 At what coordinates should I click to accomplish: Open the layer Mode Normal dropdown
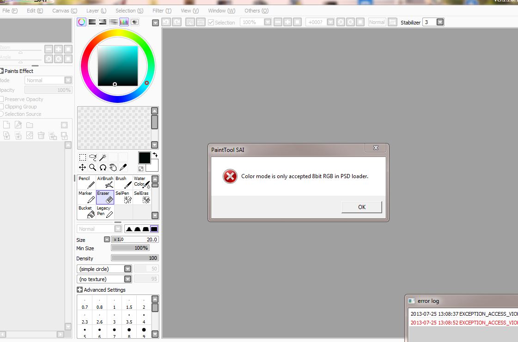(68, 80)
